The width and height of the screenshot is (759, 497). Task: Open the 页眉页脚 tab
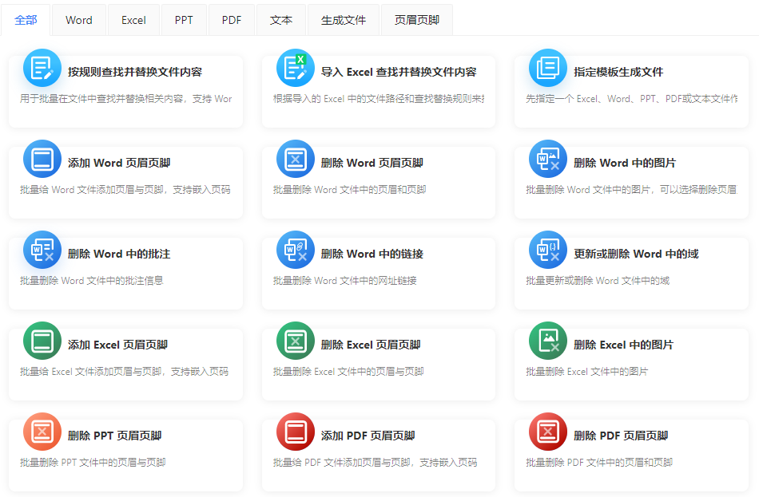click(417, 20)
